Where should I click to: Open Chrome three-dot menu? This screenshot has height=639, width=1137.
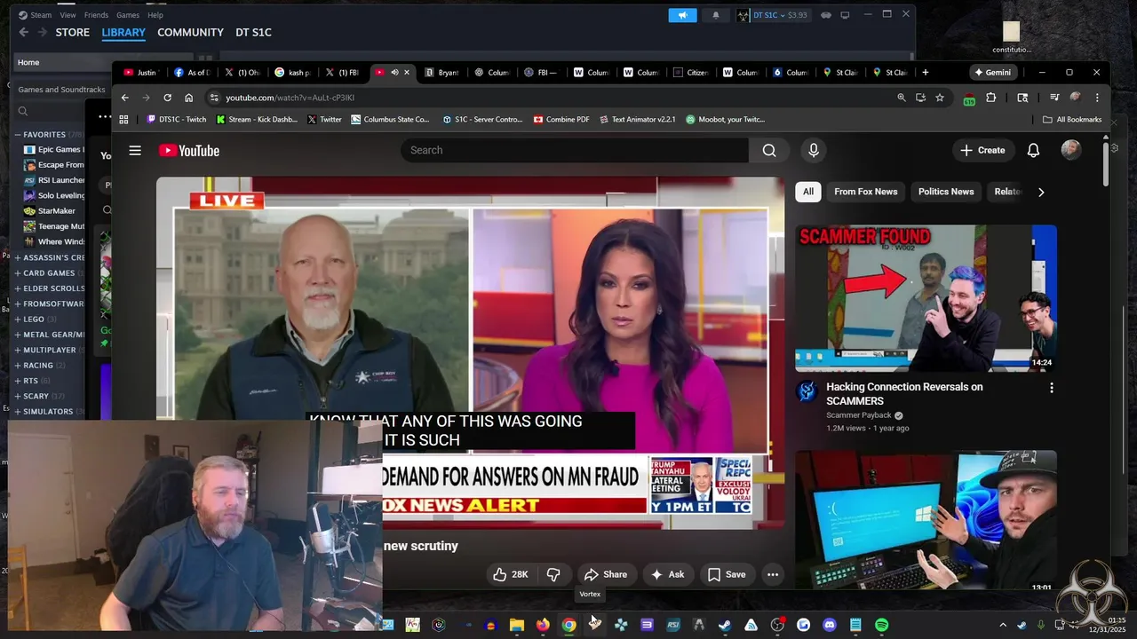[x=1097, y=98]
